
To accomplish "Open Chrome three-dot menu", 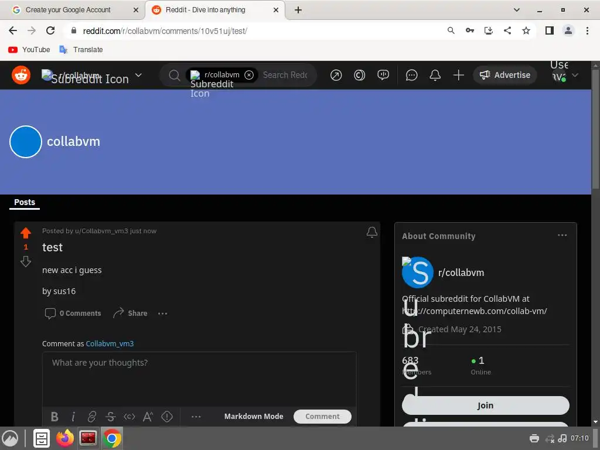I will click(587, 30).
